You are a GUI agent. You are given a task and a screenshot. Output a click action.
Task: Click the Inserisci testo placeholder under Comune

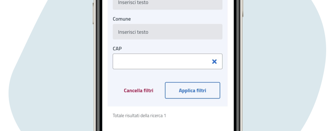[x=133, y=32]
